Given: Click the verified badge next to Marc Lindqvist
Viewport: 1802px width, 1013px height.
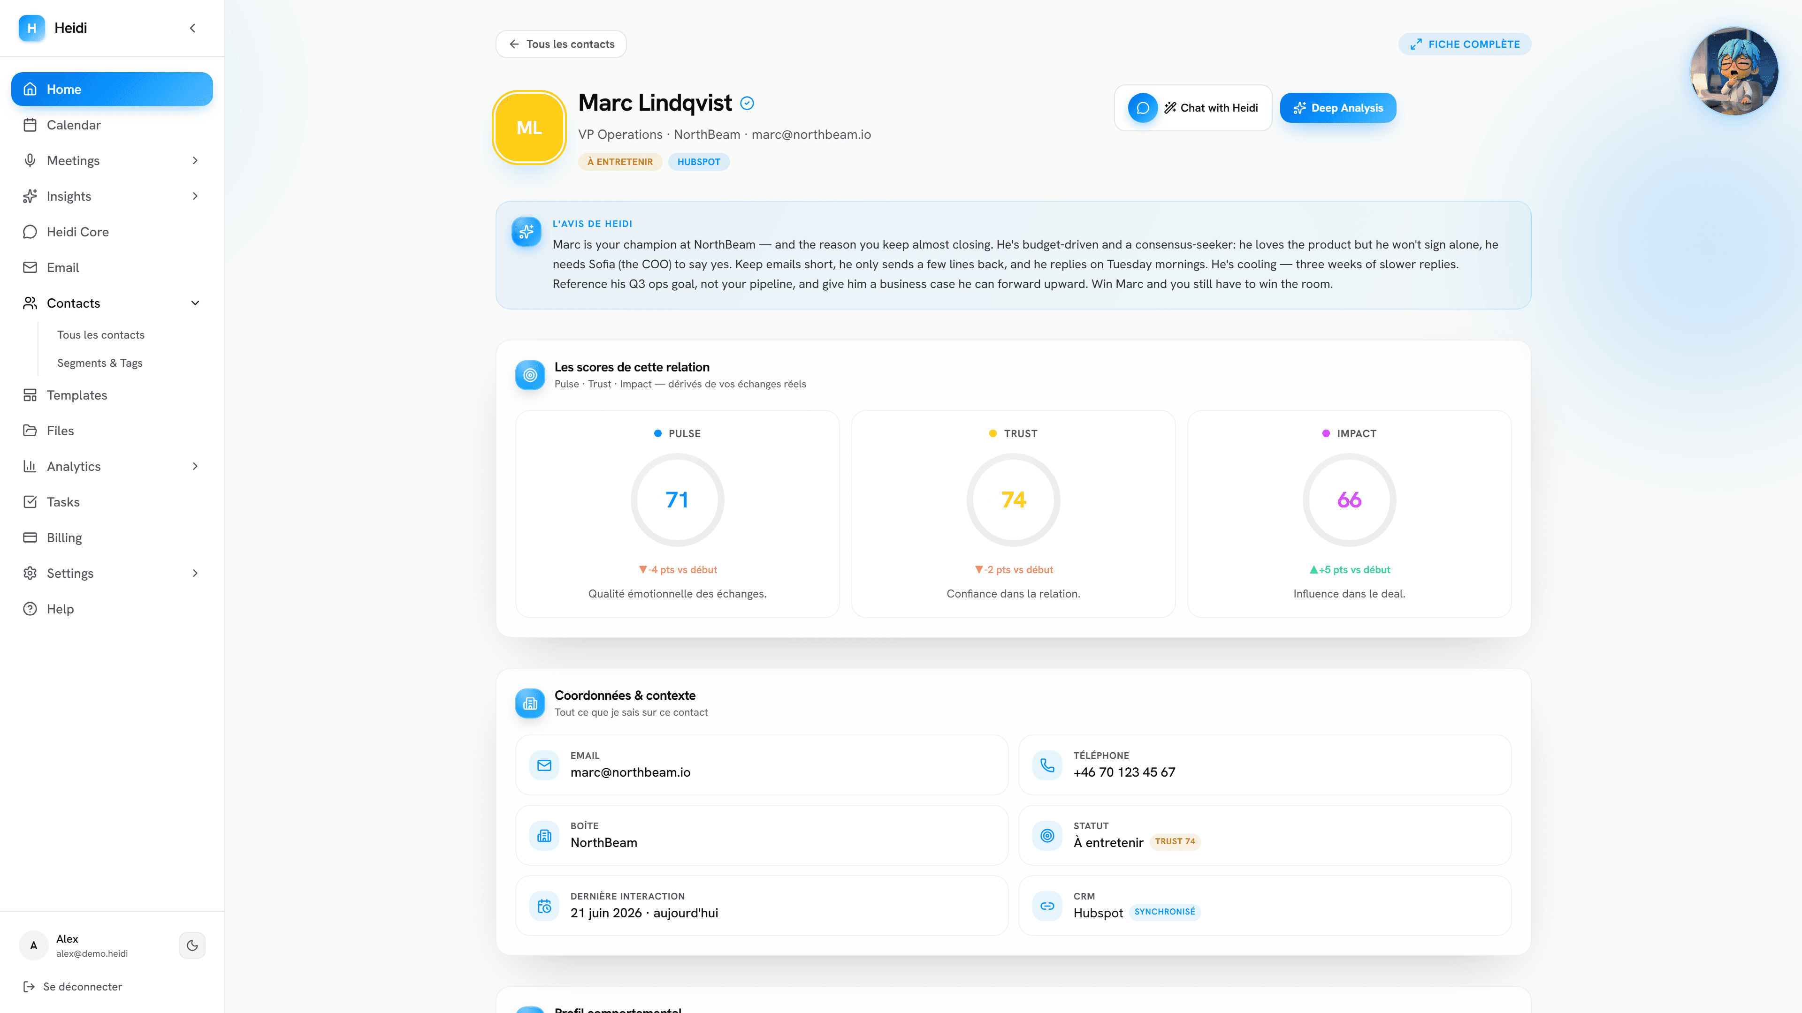Looking at the screenshot, I should click(x=747, y=104).
